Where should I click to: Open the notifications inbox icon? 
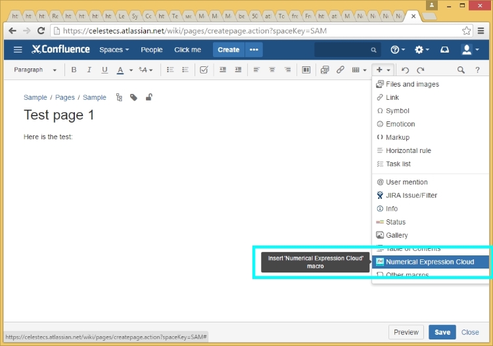pos(444,50)
